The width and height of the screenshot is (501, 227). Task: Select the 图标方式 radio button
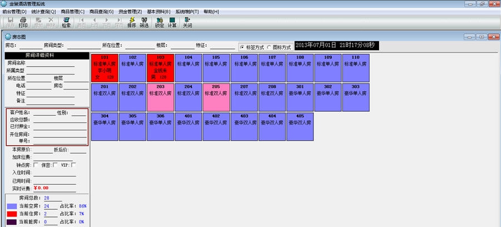click(269, 47)
